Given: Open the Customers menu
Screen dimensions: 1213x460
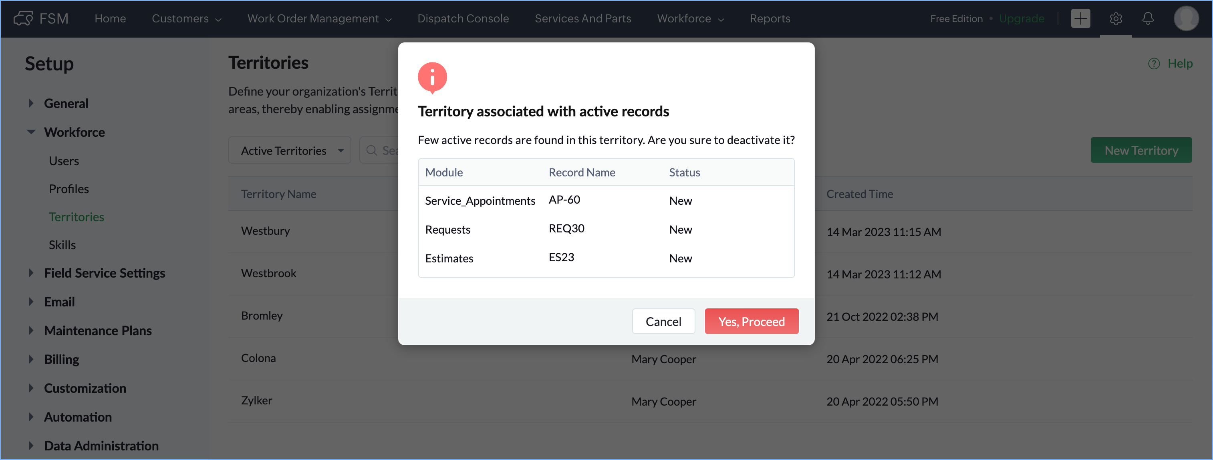Looking at the screenshot, I should pos(186,18).
